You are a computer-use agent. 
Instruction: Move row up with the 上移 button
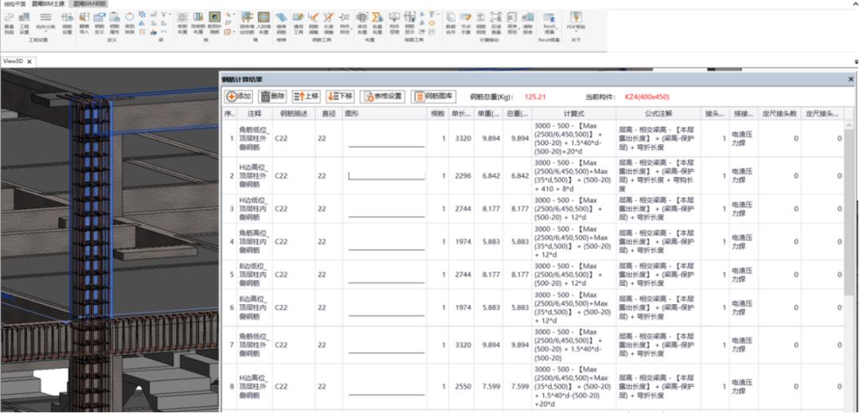(306, 96)
